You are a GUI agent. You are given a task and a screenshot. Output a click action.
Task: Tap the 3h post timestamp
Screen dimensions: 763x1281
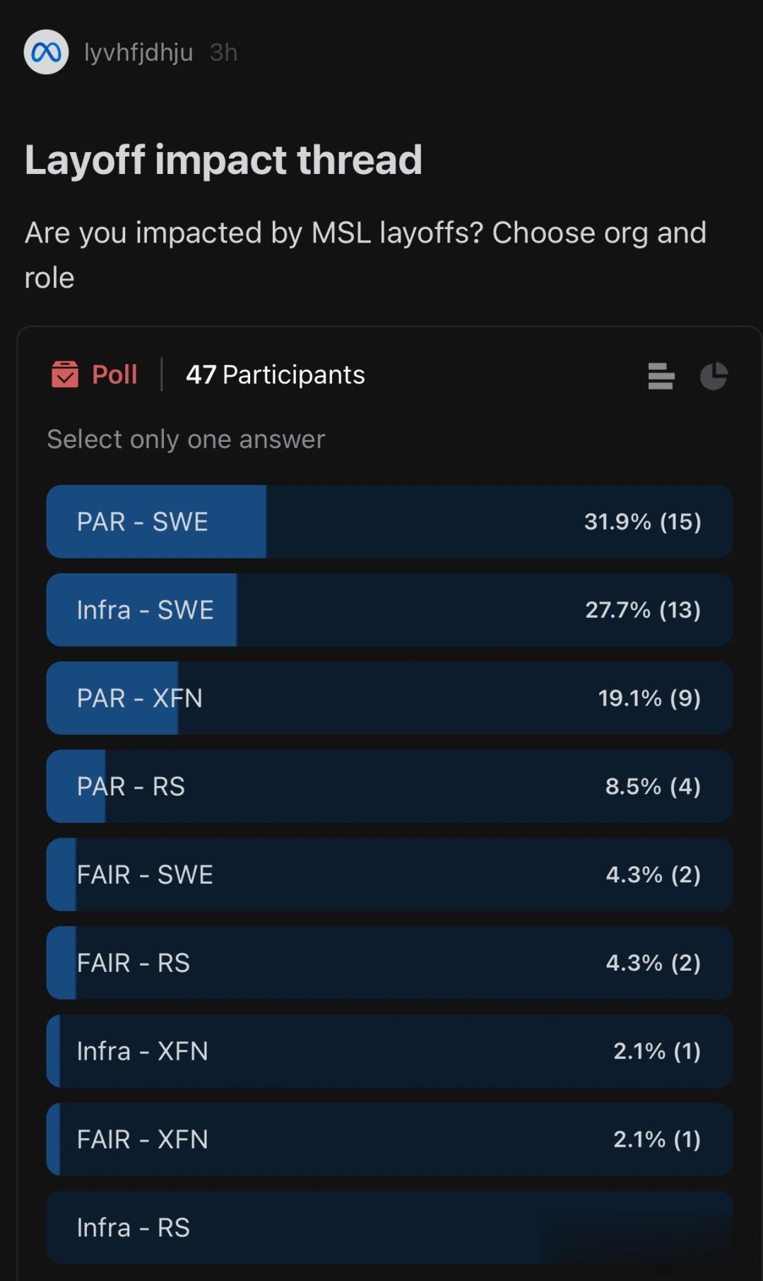pos(223,52)
